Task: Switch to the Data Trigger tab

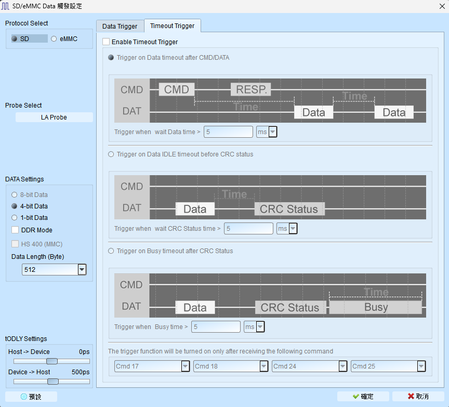Action: [x=120, y=26]
